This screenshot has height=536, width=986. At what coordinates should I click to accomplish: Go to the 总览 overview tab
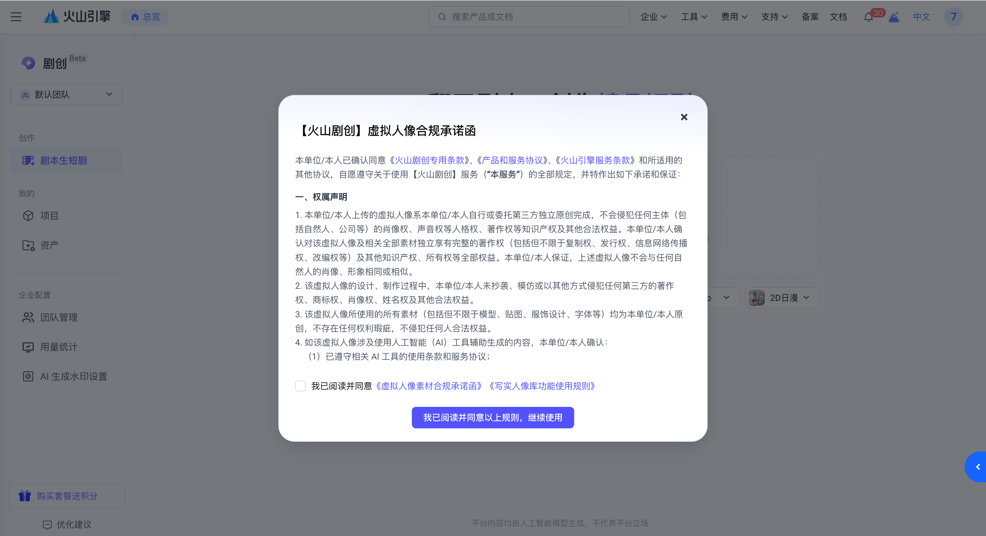point(145,17)
